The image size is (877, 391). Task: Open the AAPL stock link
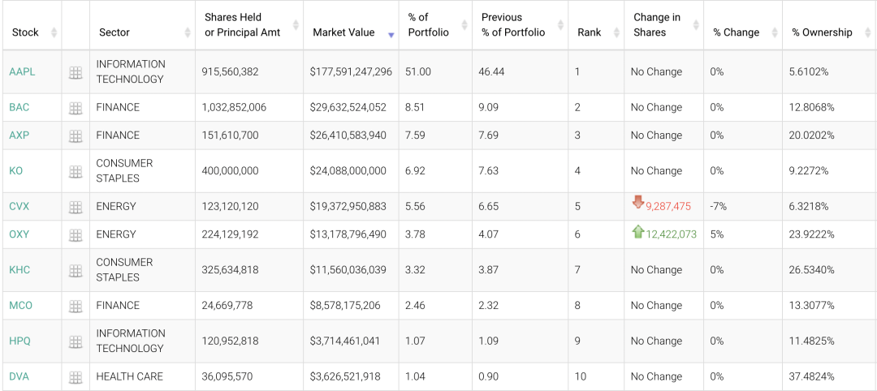point(22,72)
